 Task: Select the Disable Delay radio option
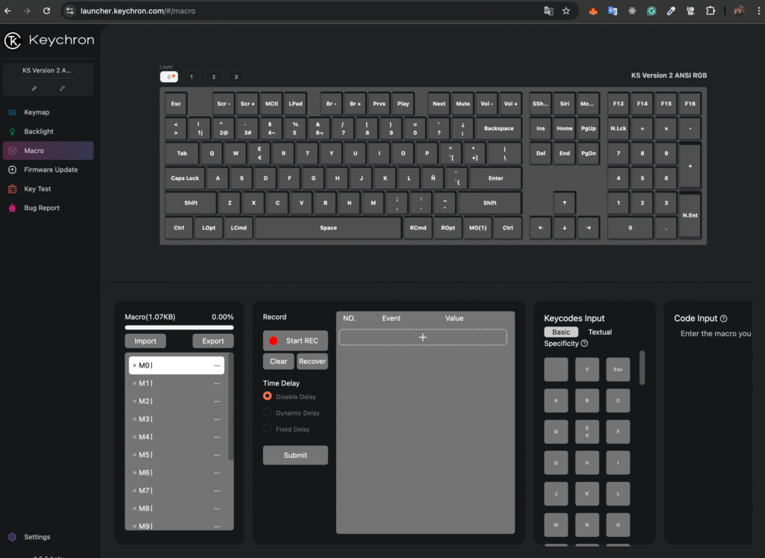point(267,396)
